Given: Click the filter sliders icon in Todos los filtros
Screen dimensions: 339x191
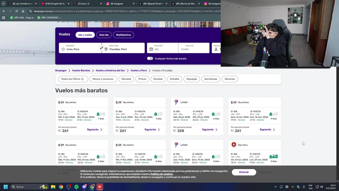Looking at the screenshot, I should point(82,79).
